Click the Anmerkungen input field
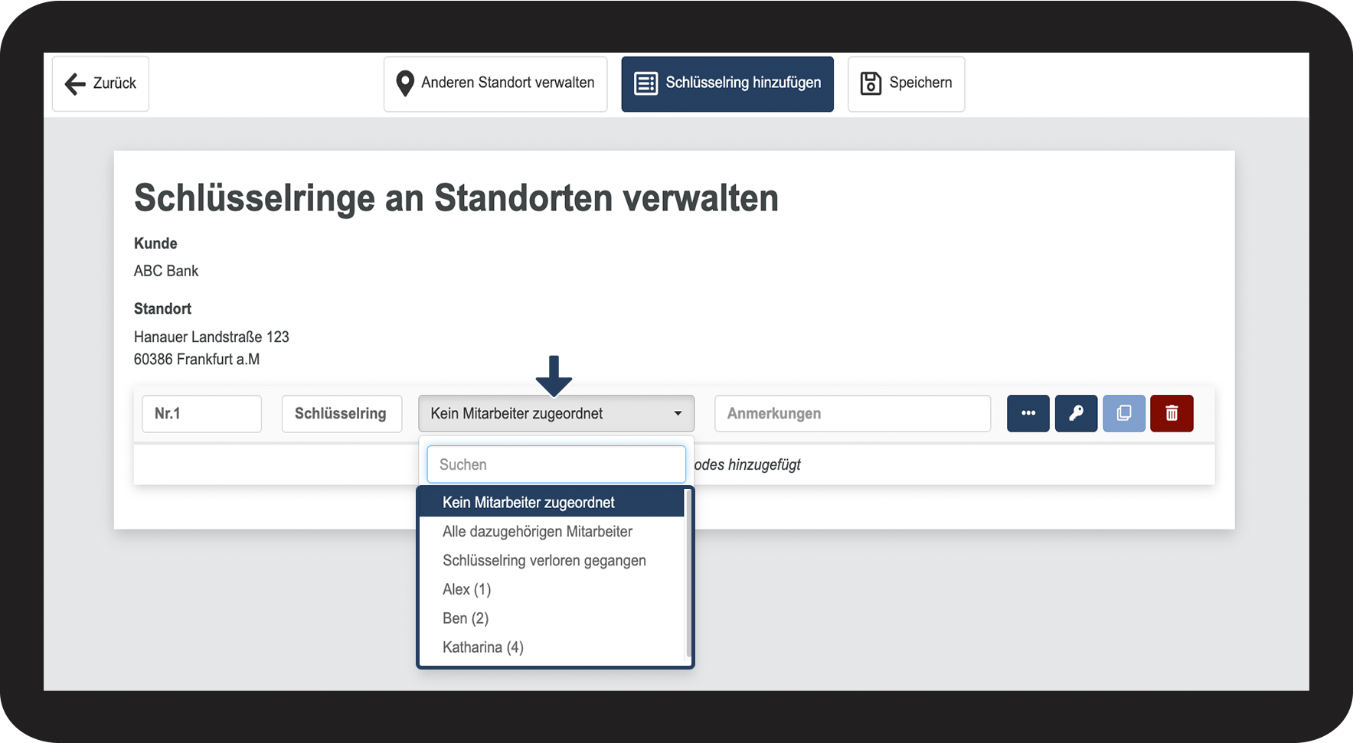The height and width of the screenshot is (743, 1353). click(851, 413)
